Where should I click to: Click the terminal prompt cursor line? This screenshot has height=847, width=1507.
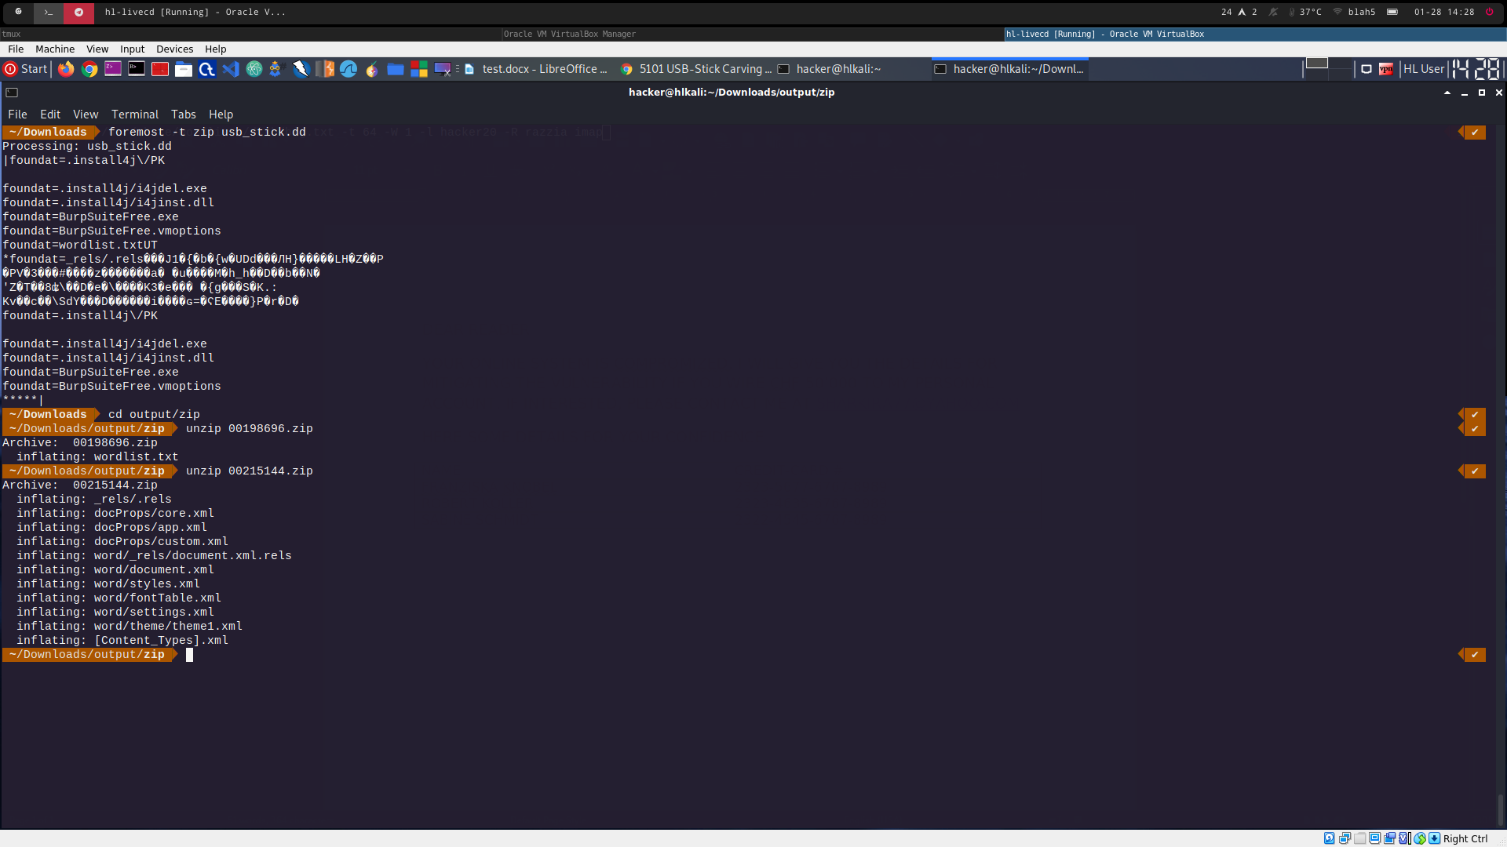point(189,655)
